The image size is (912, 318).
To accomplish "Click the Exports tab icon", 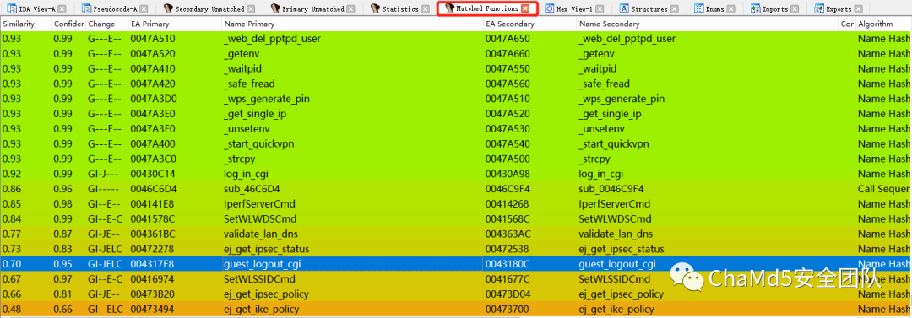I will (819, 8).
